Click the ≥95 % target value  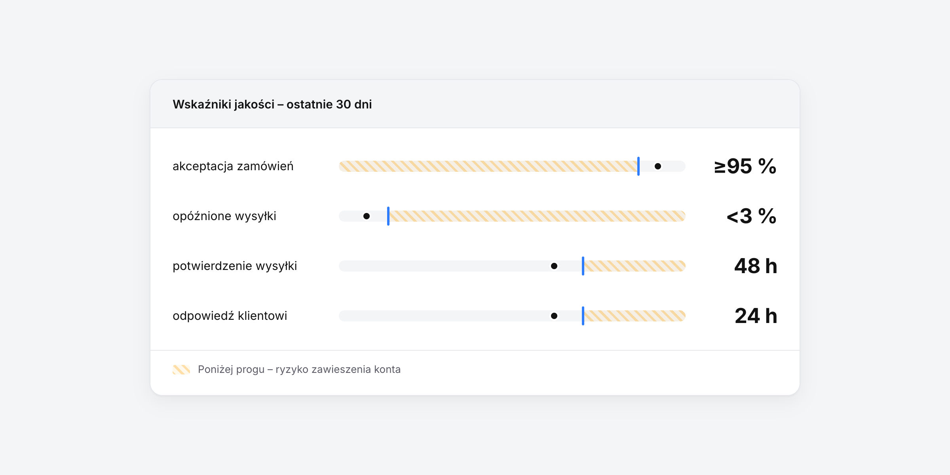(x=745, y=166)
